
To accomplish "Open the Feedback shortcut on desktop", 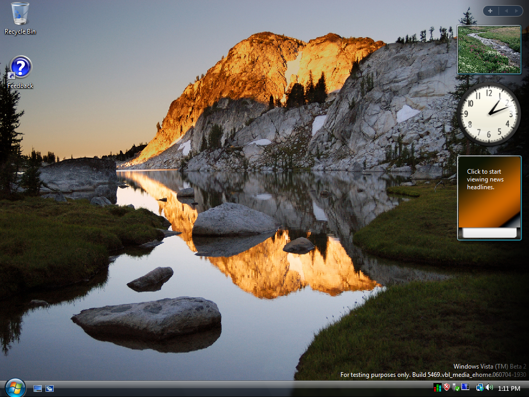I will (20, 72).
